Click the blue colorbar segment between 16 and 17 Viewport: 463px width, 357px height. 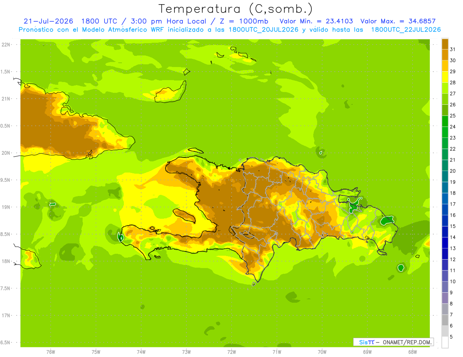click(x=445, y=210)
